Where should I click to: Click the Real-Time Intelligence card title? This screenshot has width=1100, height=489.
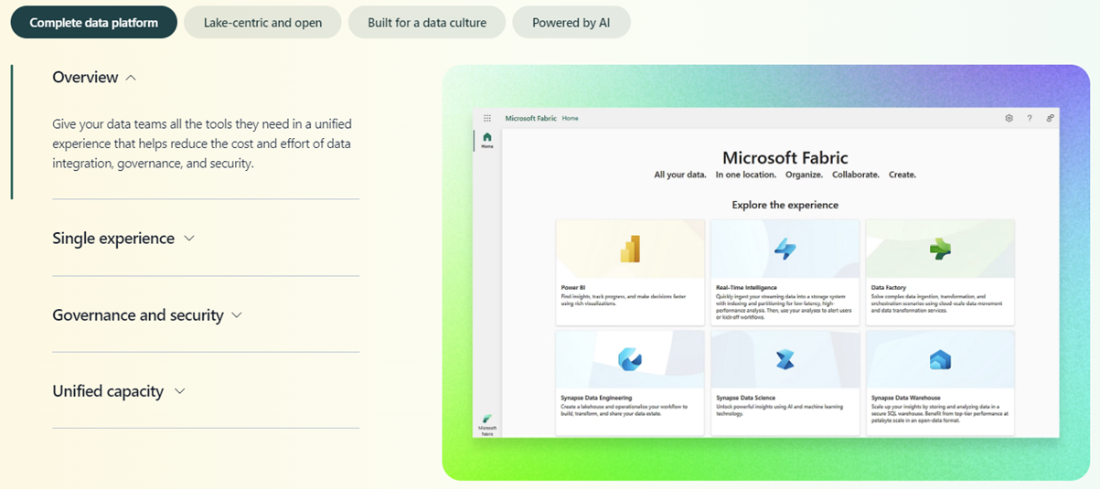click(747, 287)
